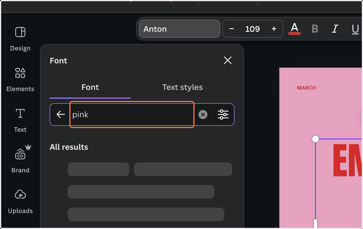Click the font search field containing pink
This screenshot has width=363, height=229.
132,114
